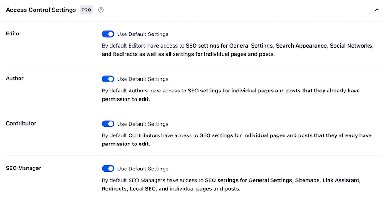Click the Editors default access description

(x=237, y=50)
